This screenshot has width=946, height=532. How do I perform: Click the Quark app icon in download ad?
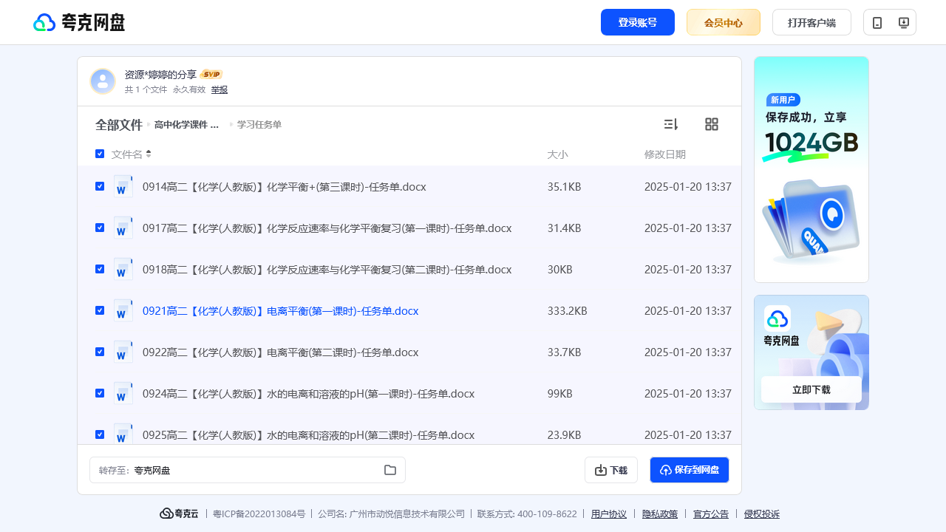(777, 318)
